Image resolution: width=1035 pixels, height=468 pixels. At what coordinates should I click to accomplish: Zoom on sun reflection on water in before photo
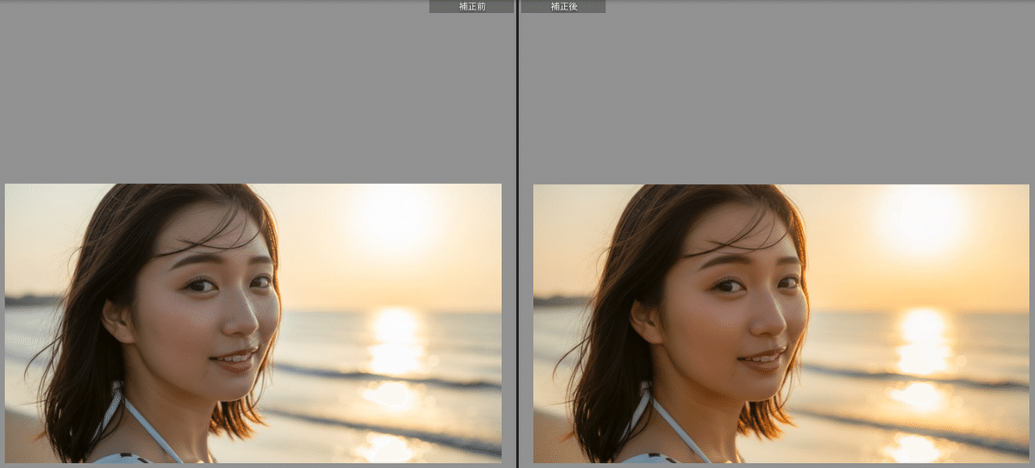[395, 340]
